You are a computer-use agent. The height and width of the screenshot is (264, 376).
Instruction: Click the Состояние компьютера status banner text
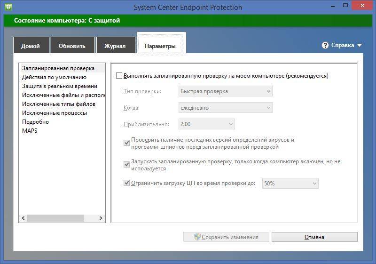pyautogui.click(x=67, y=20)
